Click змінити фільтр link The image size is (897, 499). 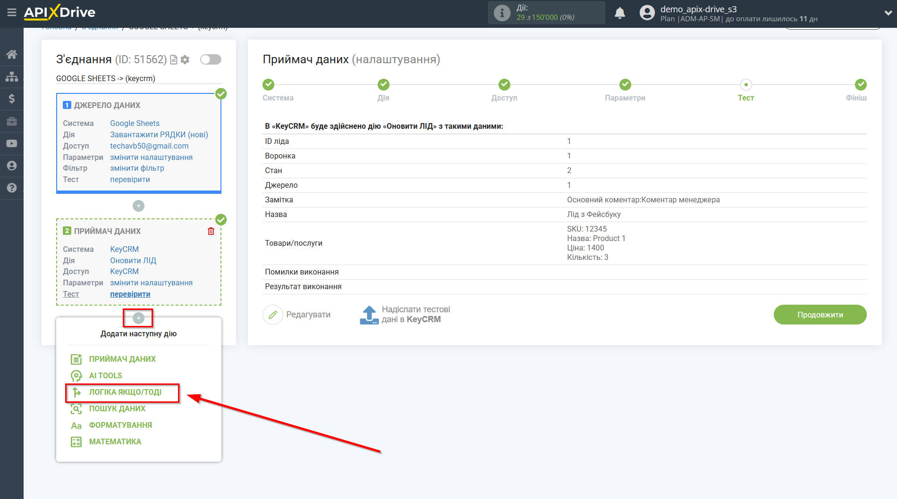pos(137,168)
